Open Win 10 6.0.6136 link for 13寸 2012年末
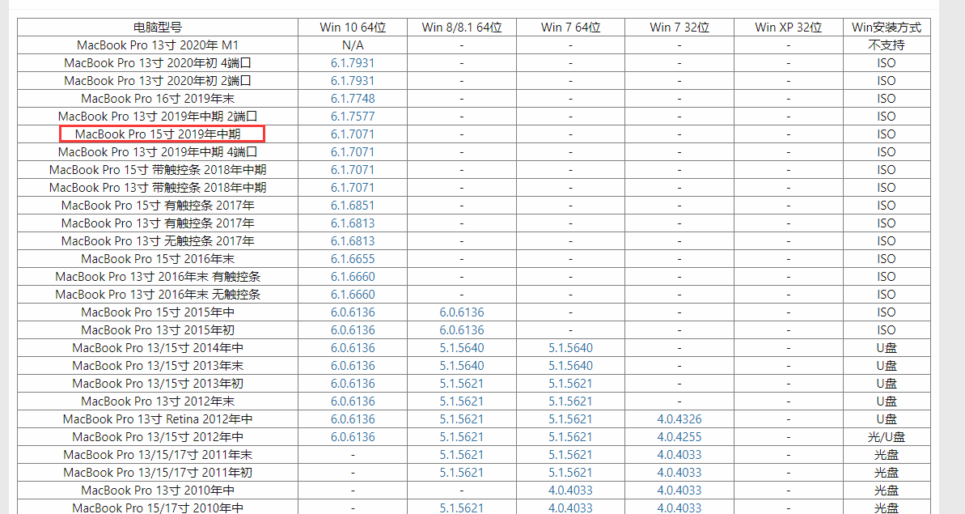This screenshot has height=514, width=965. click(x=353, y=402)
